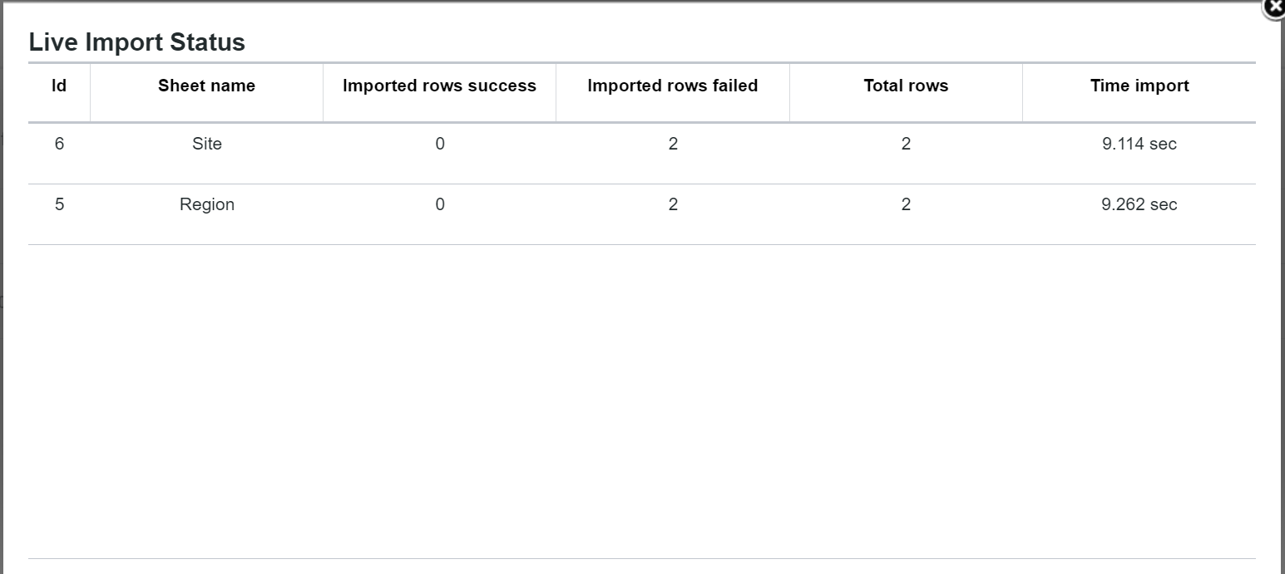Click the 9.114 sec import time
This screenshot has height=574, width=1285.
coord(1139,144)
